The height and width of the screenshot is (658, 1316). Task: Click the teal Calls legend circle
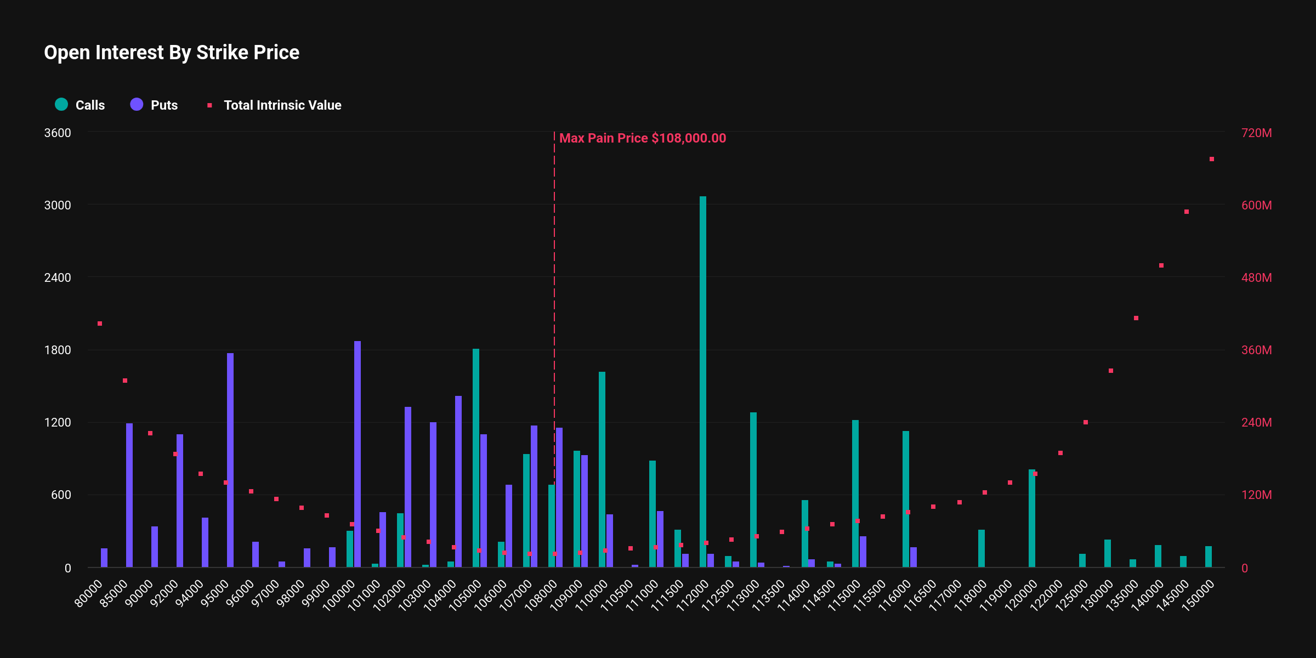click(61, 104)
